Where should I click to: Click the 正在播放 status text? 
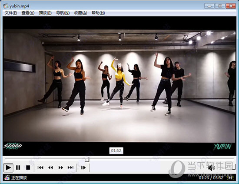19,178
